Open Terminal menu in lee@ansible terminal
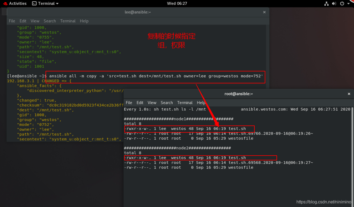 pos(68,21)
